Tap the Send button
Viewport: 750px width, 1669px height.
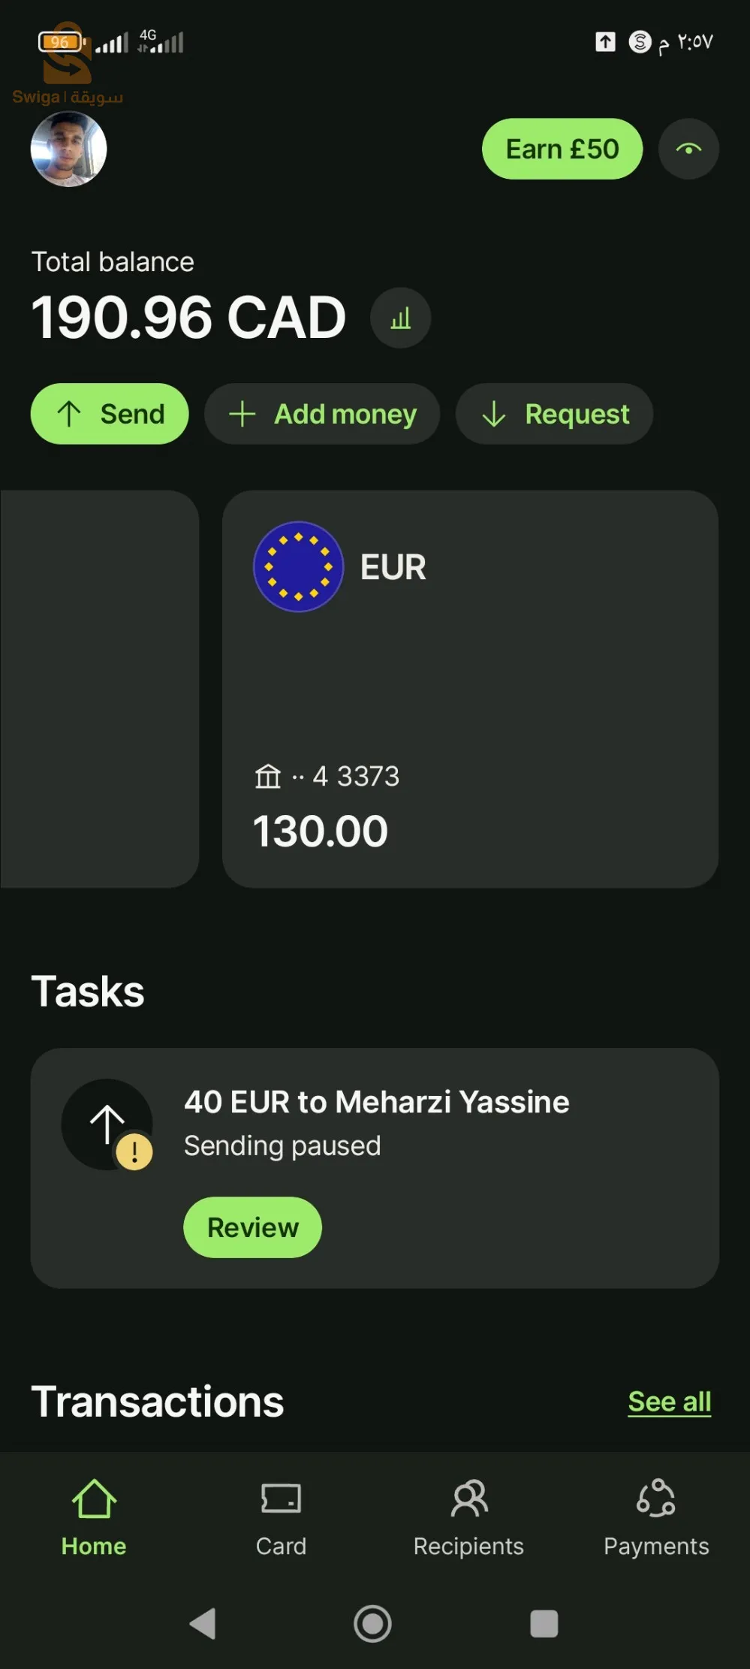[110, 414]
